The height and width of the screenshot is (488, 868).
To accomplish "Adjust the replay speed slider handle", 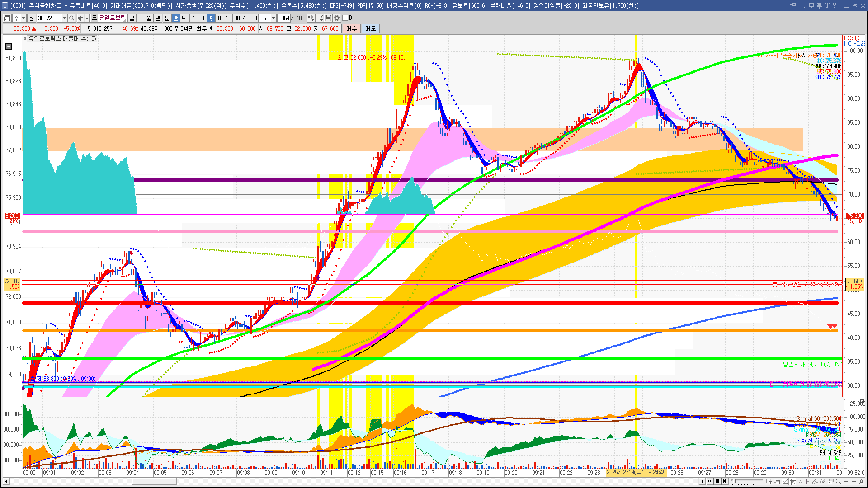I will click(735, 481).
